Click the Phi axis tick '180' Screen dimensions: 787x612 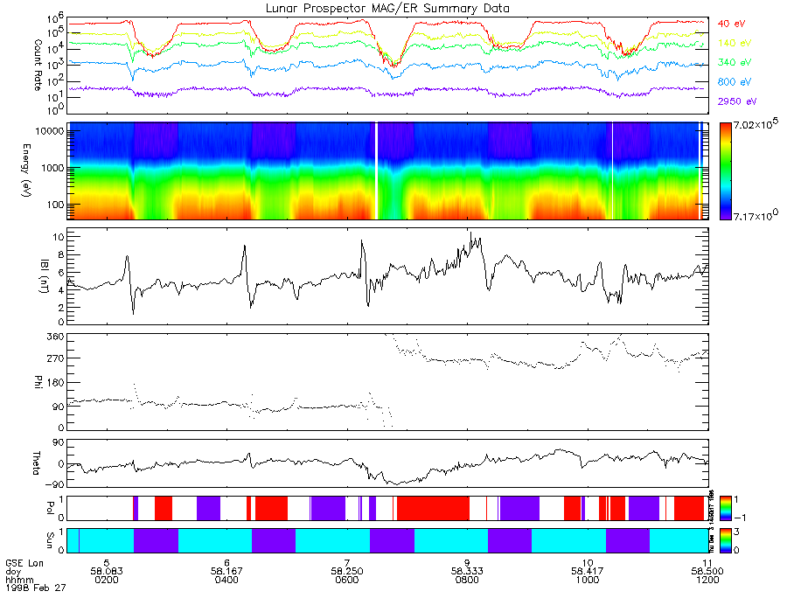click(55, 383)
